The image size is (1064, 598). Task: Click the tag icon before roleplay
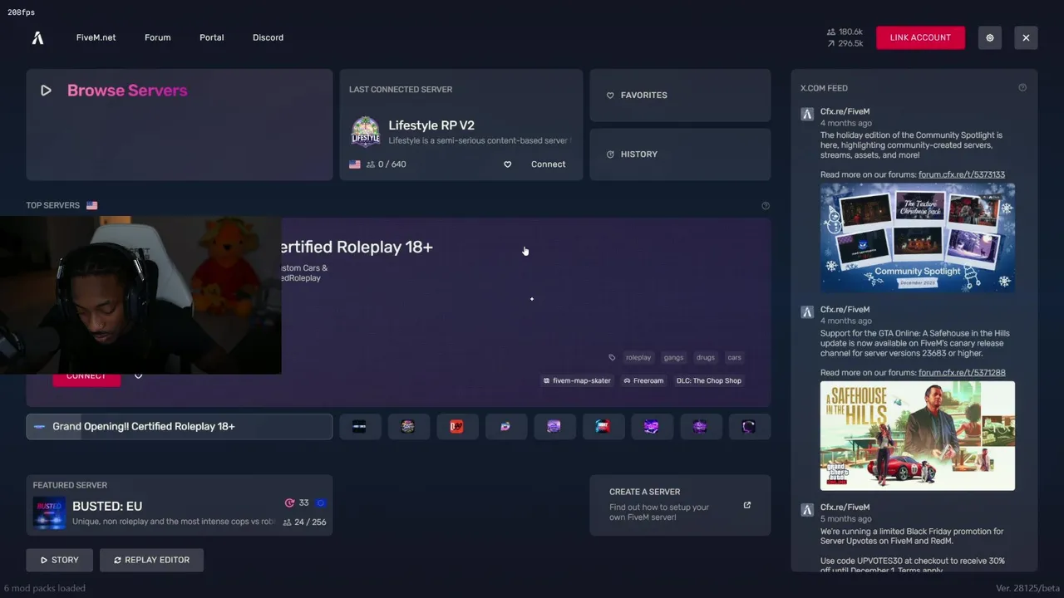[x=612, y=357]
